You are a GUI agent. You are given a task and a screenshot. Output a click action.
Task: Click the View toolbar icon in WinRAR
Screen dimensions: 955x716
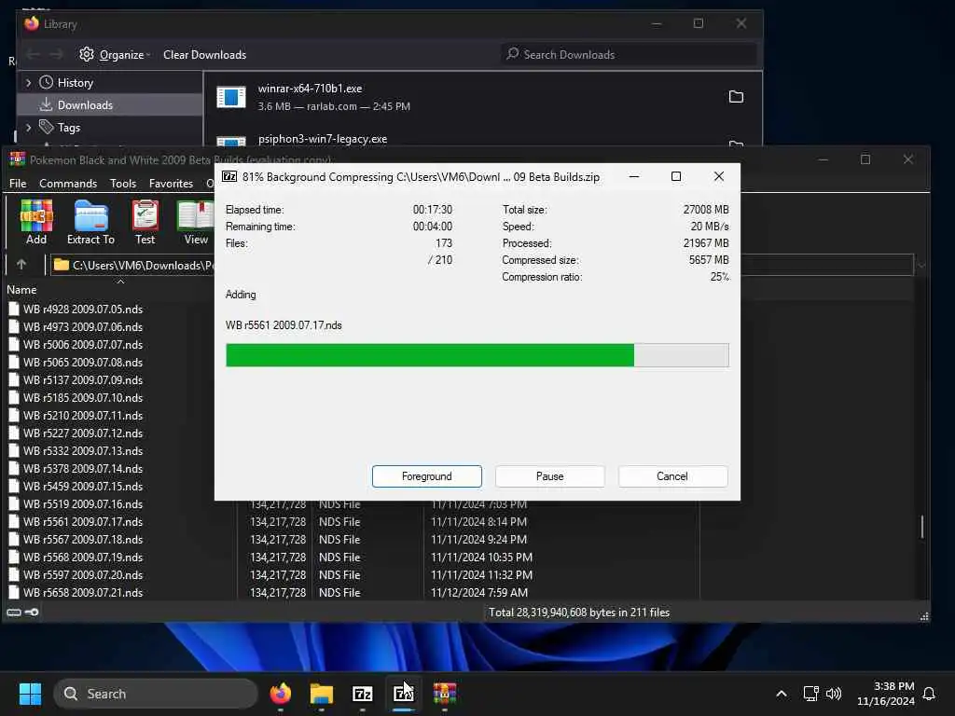pyautogui.click(x=196, y=222)
